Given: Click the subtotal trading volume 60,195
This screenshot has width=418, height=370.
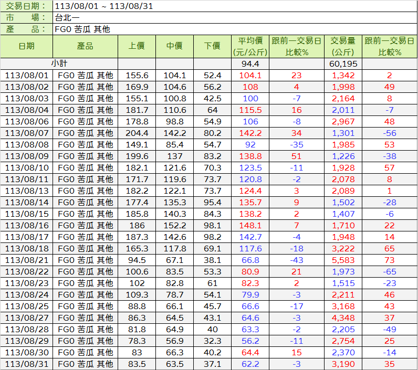Looking at the screenshot, I should [x=343, y=64].
